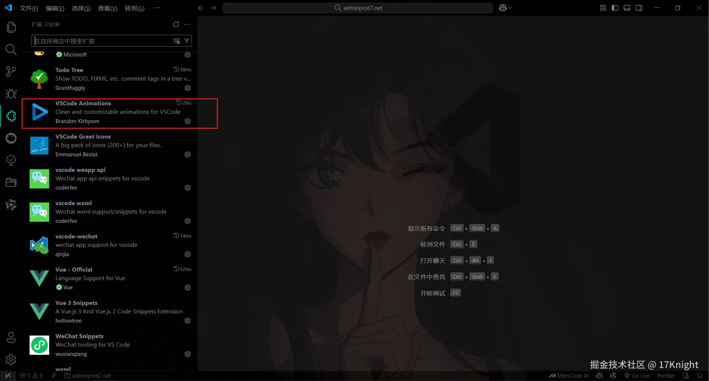Click the Accounts icon in activity bar
The height and width of the screenshot is (381, 709).
tap(11, 337)
